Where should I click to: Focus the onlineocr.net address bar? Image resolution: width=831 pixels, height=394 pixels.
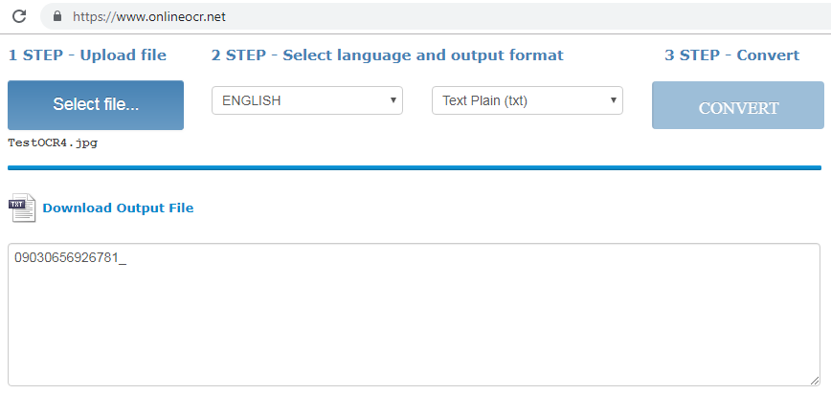click(x=431, y=16)
